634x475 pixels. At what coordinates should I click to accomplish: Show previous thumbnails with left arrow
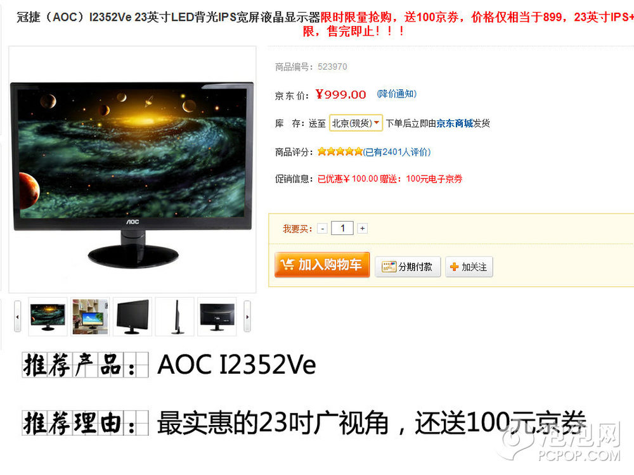[17, 317]
